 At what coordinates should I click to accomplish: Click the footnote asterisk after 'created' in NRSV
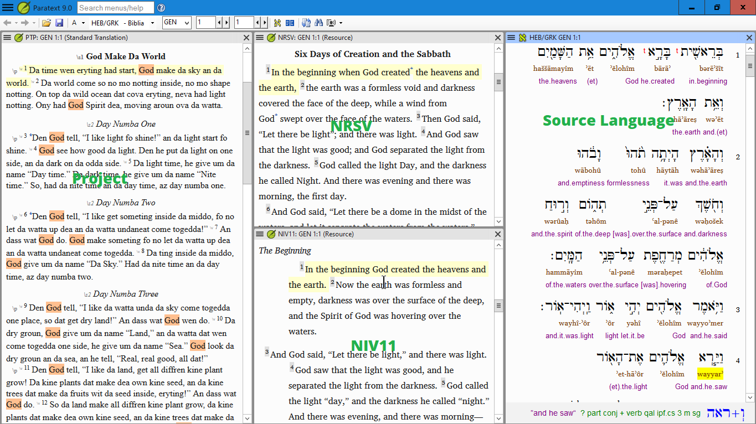pyautogui.click(x=412, y=70)
